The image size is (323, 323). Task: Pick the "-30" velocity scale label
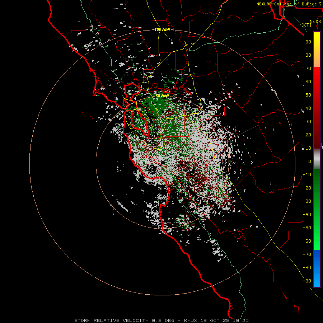pos(307,201)
